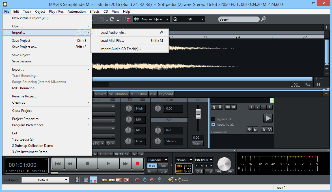The height and width of the screenshot is (192, 332).
Task: Open the Workspace Default dropdown
Action: [45, 180]
